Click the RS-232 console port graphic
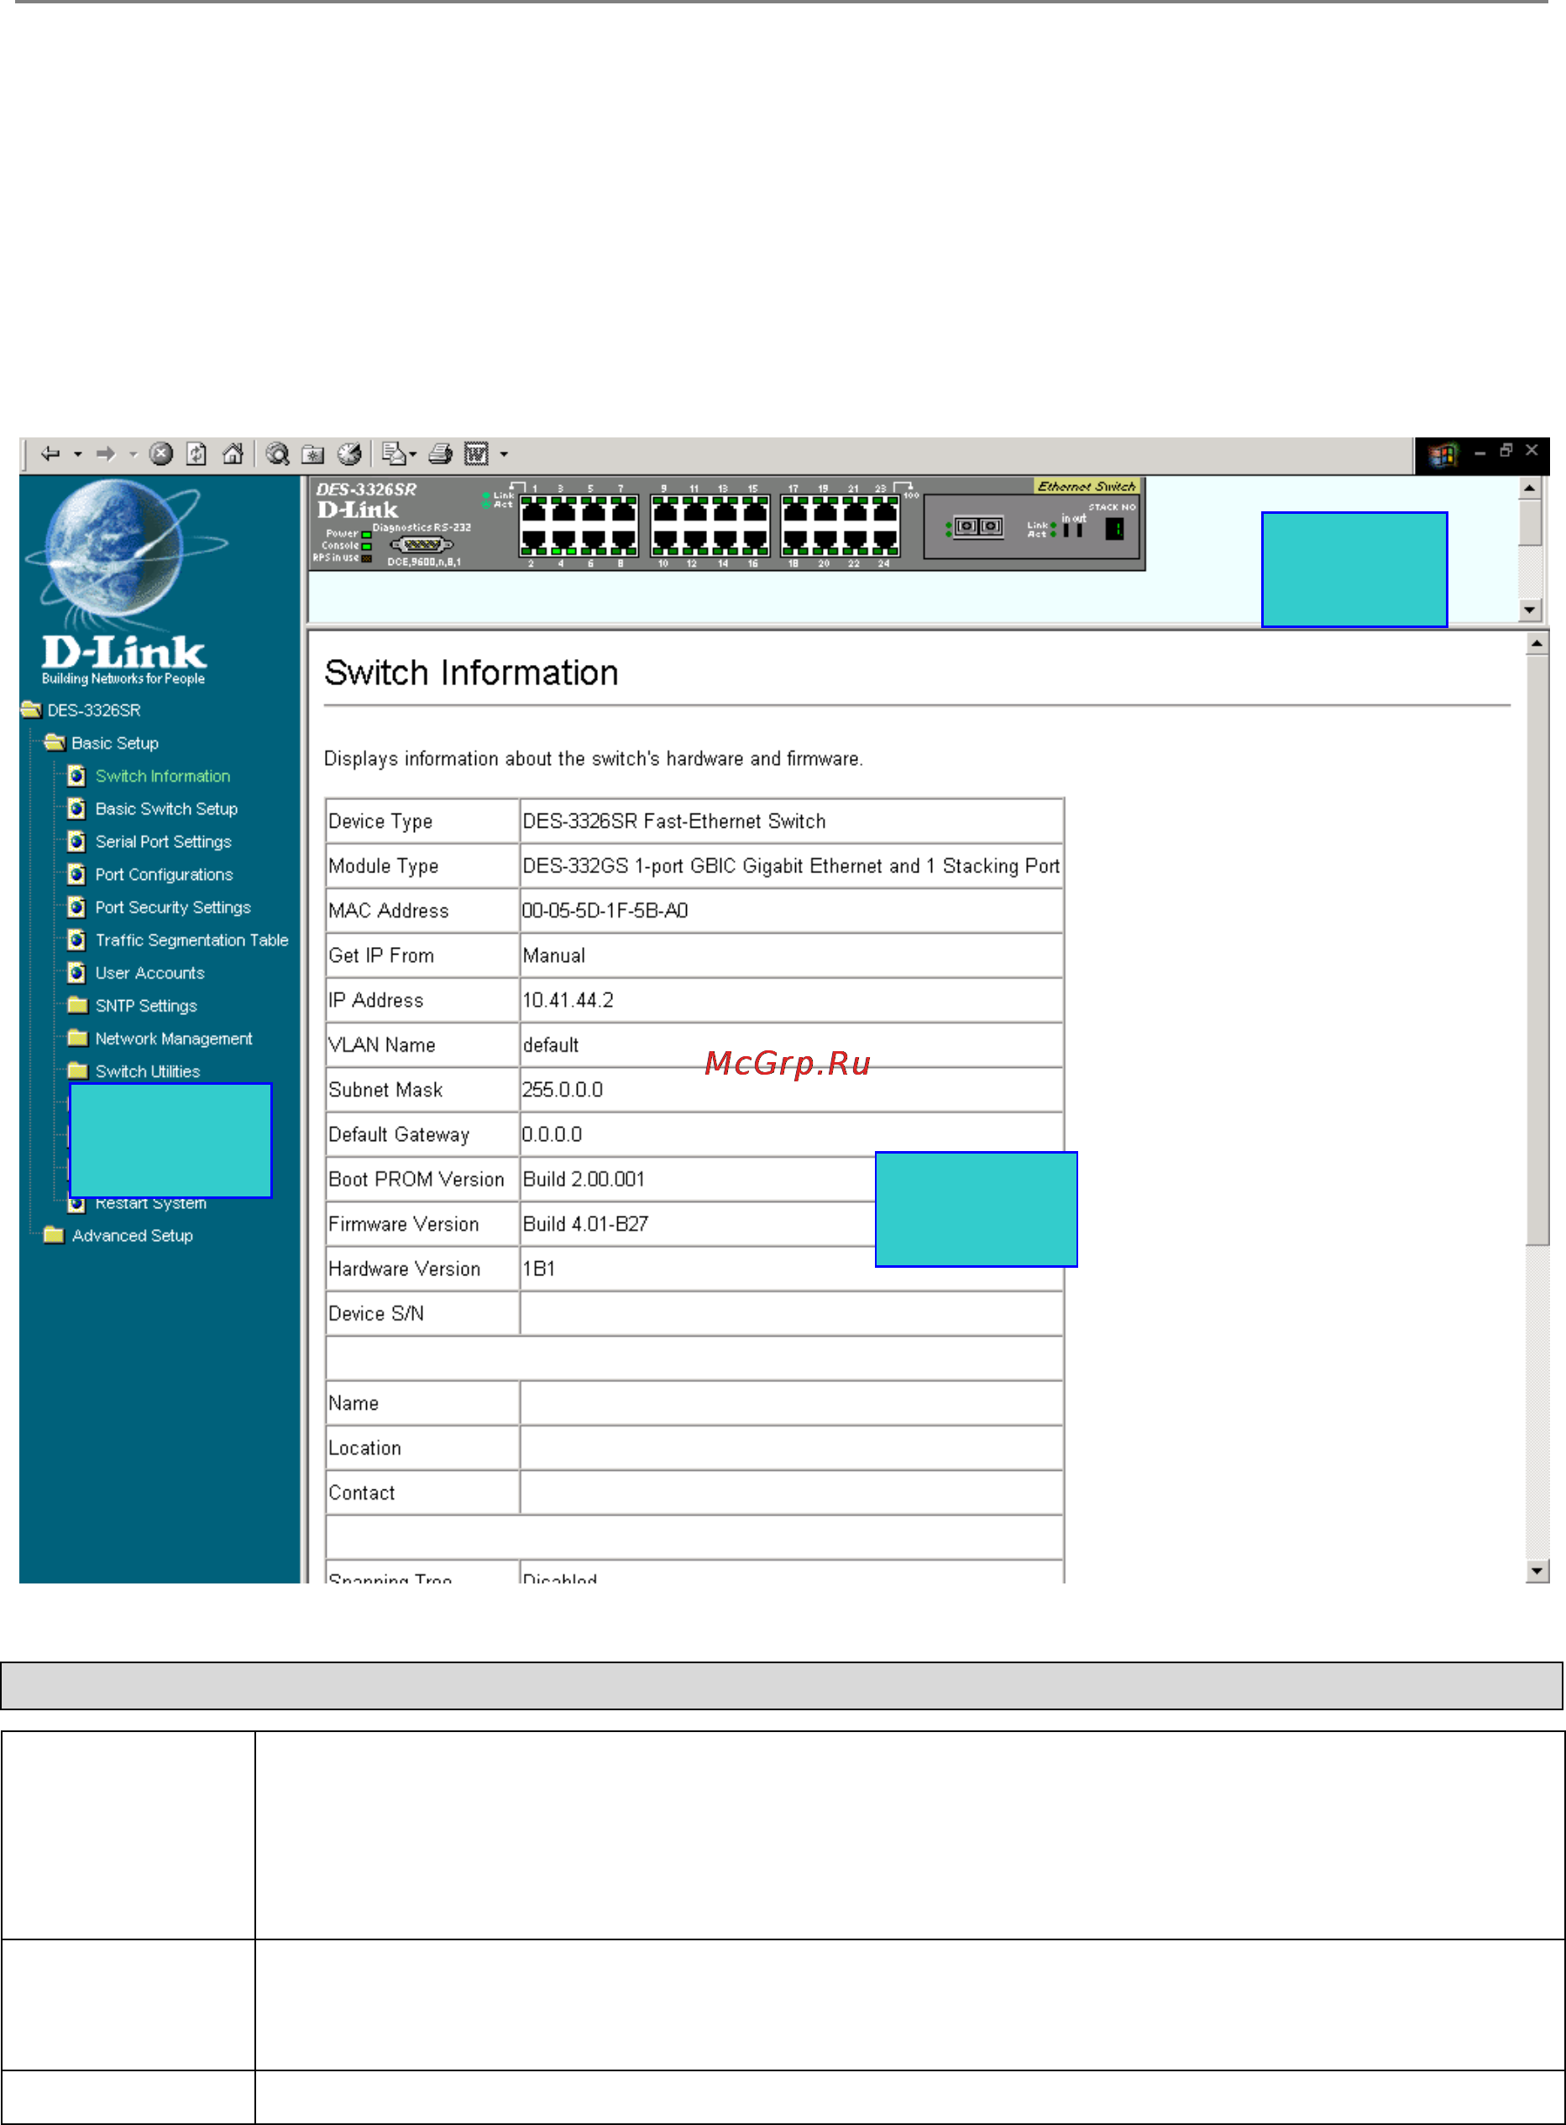Screen dimensions: 1566x2125 point(422,544)
